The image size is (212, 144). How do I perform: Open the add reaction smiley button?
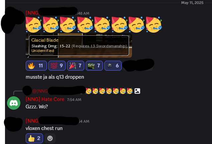pyautogui.click(x=50, y=138)
